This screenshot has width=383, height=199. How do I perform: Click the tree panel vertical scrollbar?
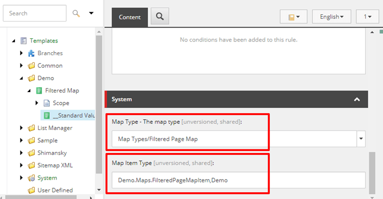click(x=99, y=105)
